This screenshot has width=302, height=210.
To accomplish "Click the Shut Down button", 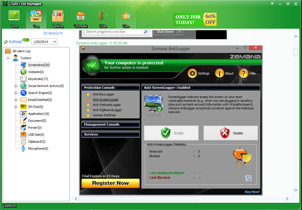I will click(x=165, y=32).
